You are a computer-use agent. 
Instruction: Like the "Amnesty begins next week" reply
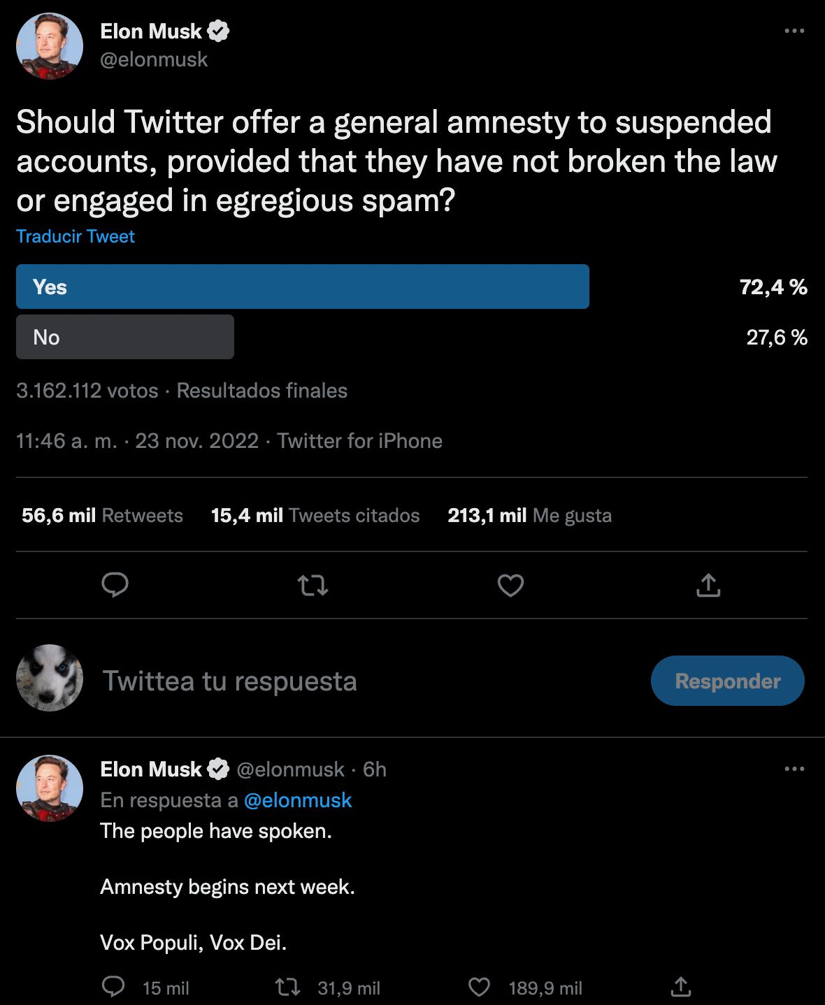pyautogui.click(x=479, y=987)
